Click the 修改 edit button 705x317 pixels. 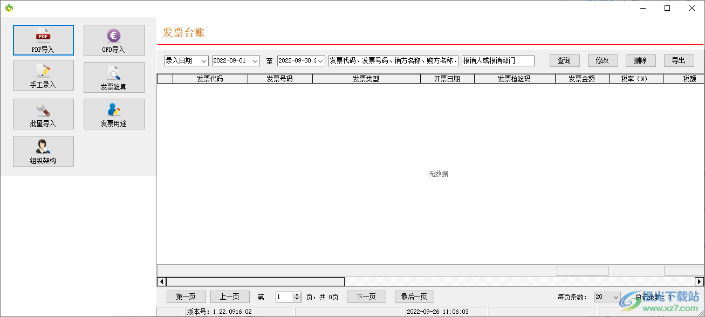click(x=603, y=60)
